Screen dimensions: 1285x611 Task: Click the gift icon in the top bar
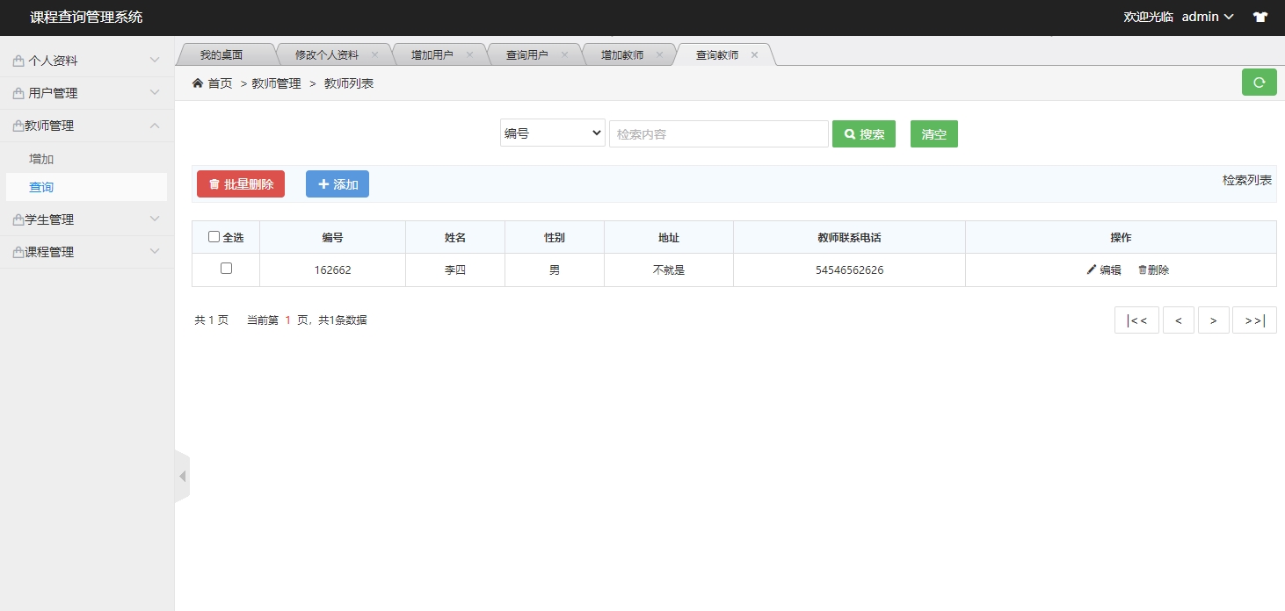[1260, 17]
